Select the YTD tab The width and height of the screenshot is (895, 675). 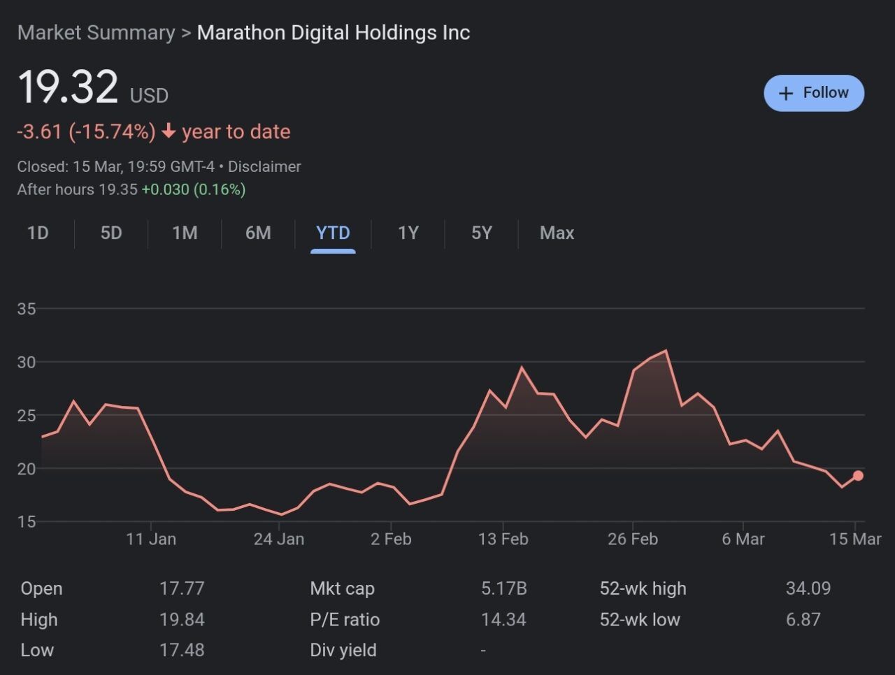(x=333, y=233)
